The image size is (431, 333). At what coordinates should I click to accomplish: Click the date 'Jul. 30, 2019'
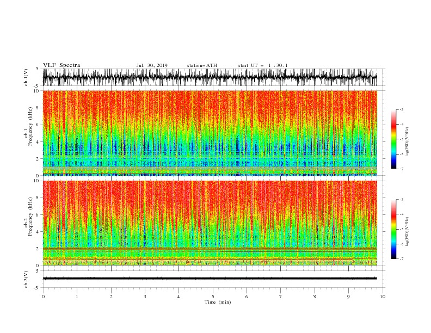pyautogui.click(x=152, y=65)
